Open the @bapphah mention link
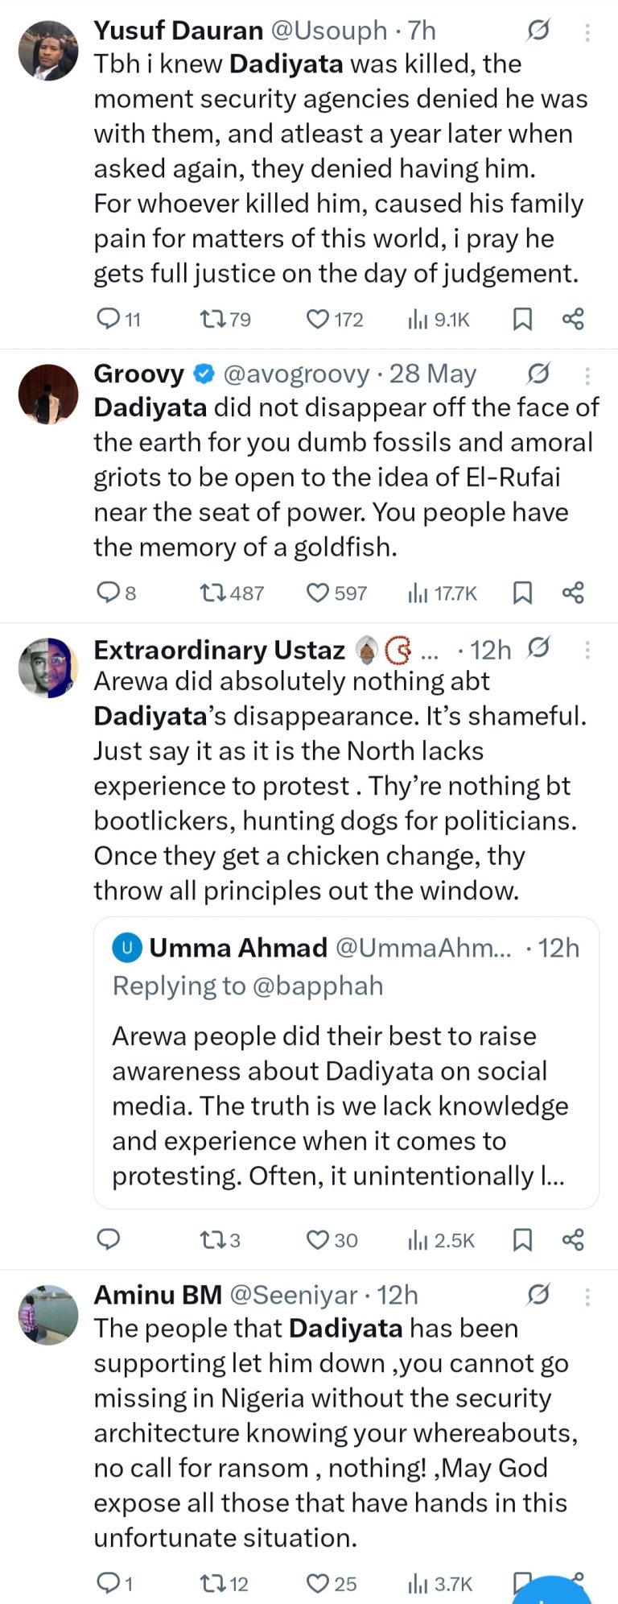Image resolution: width=618 pixels, height=1604 pixels. pyautogui.click(x=317, y=986)
